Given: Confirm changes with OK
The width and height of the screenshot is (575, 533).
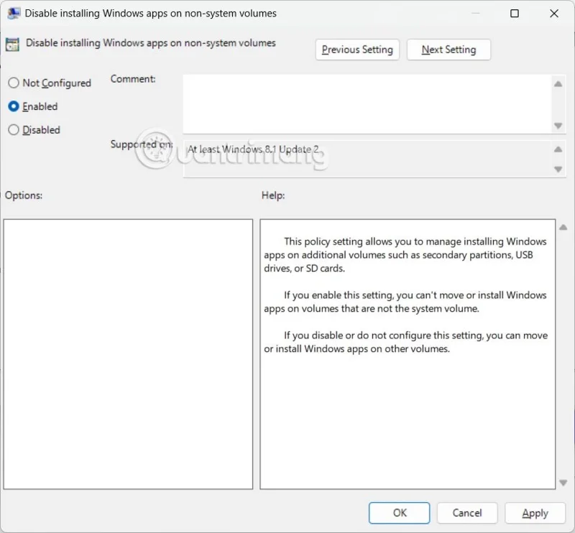Looking at the screenshot, I should [399, 513].
